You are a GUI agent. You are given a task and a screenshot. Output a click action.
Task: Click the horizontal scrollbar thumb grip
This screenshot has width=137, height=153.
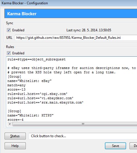pos(83,124)
